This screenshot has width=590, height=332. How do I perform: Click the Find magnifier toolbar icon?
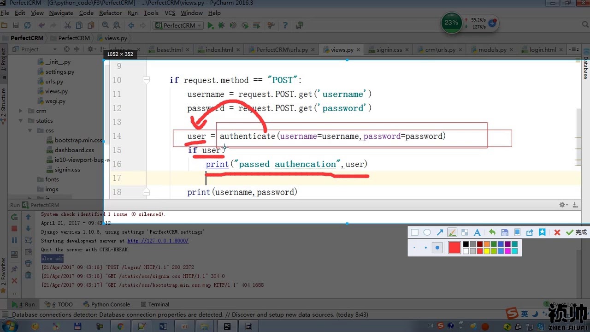point(105,25)
